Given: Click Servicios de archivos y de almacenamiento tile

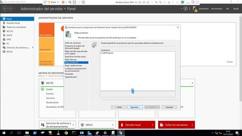Looking at the screenshot, I should (57, 125).
